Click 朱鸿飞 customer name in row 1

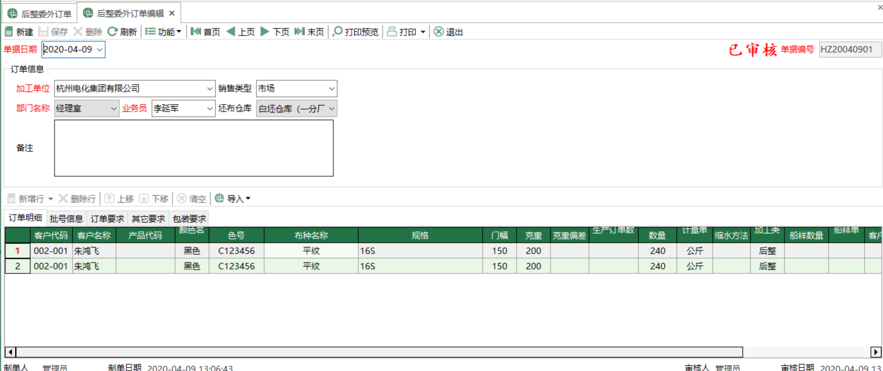(x=94, y=251)
